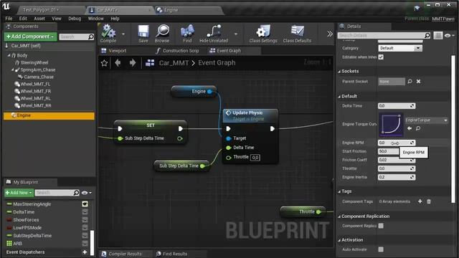Image resolution: width=459 pixels, height=258 pixels.
Task: Open the File menu
Action: click(9, 19)
